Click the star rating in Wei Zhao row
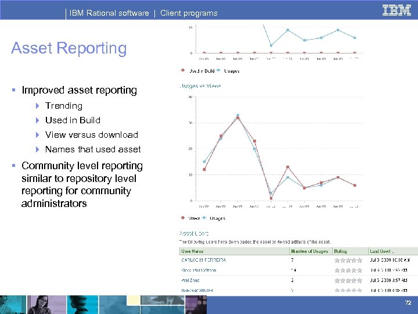The image size is (418, 314). click(348, 280)
